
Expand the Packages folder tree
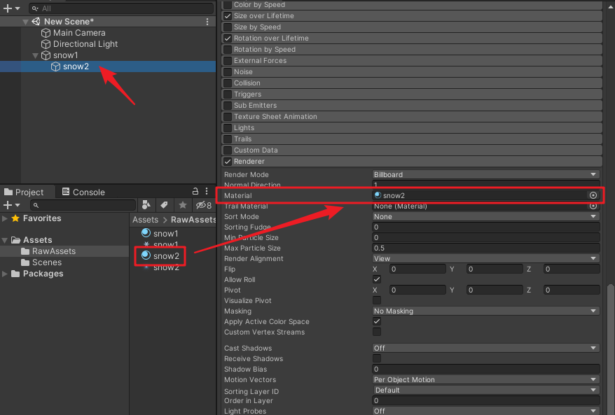tap(5, 274)
